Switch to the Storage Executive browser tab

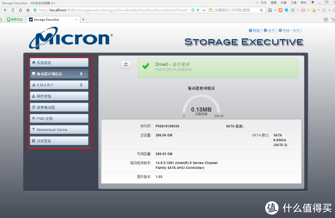tap(53, 20)
